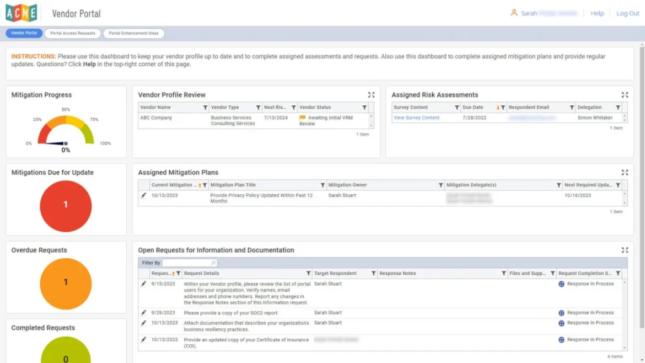Click the ACME logo
645x363 pixels.
point(21,13)
